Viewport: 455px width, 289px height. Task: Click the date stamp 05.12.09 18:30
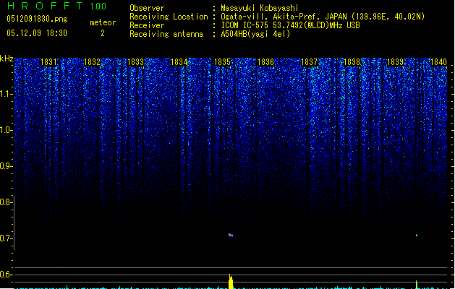(37, 33)
